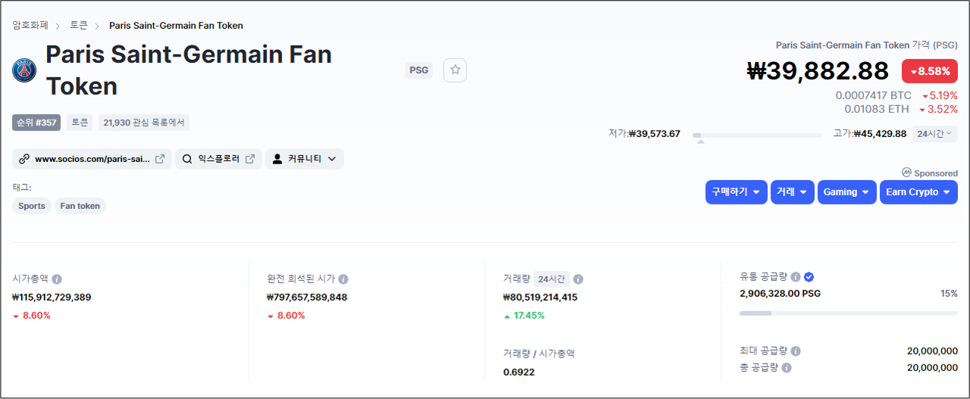The height and width of the screenshot is (399, 970).
Task: Expand the 거래 dropdown button
Action: click(793, 192)
